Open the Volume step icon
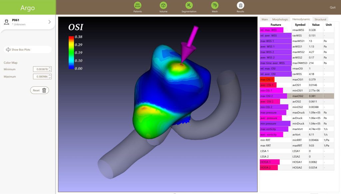This screenshot has height=194, width=341. point(163,5)
